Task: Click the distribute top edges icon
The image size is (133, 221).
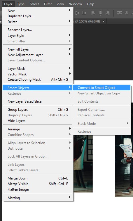Action: coord(120,13)
